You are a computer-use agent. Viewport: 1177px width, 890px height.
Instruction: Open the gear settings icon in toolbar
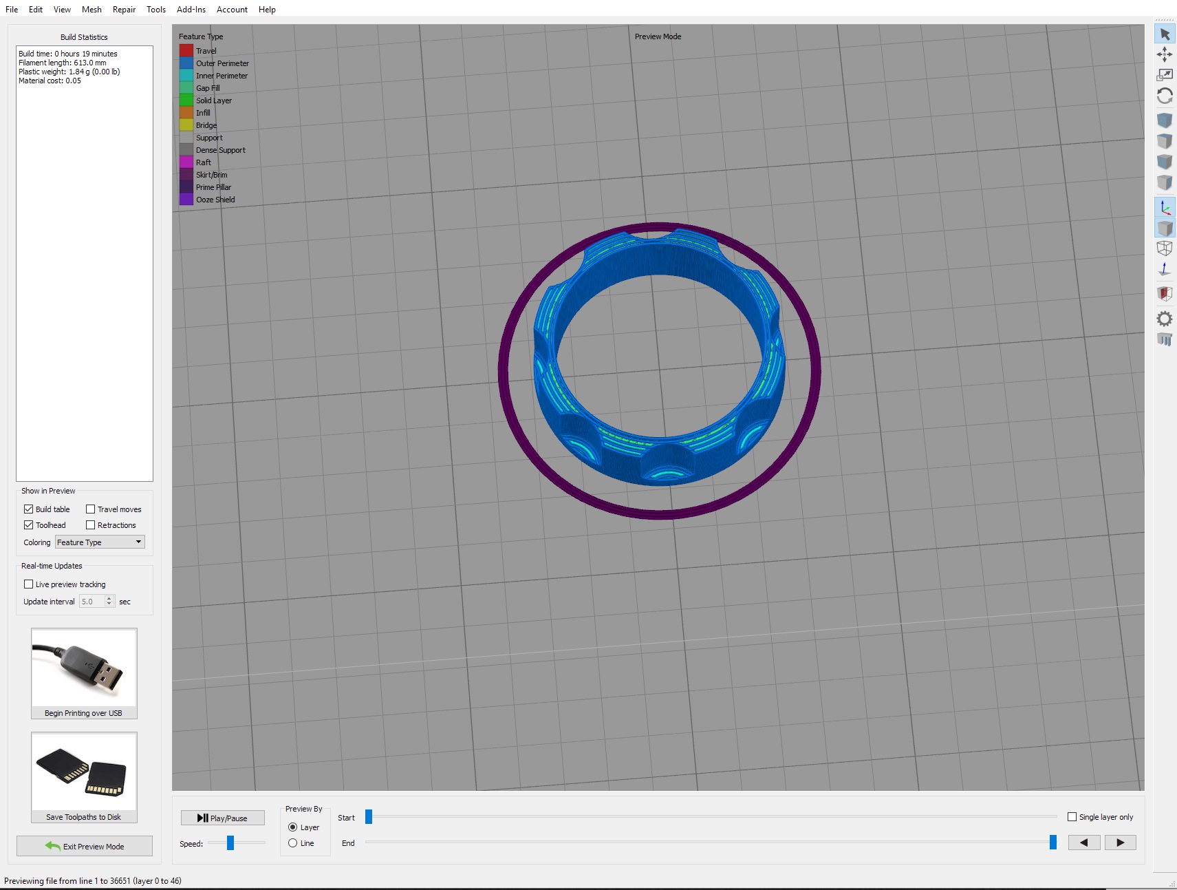[1165, 319]
